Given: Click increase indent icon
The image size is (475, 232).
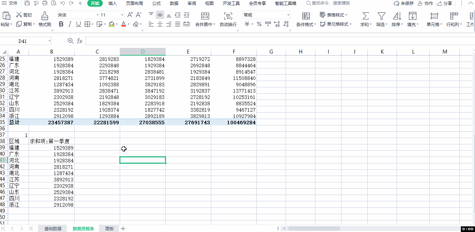Looking at the screenshot, I should tap(186, 15).
